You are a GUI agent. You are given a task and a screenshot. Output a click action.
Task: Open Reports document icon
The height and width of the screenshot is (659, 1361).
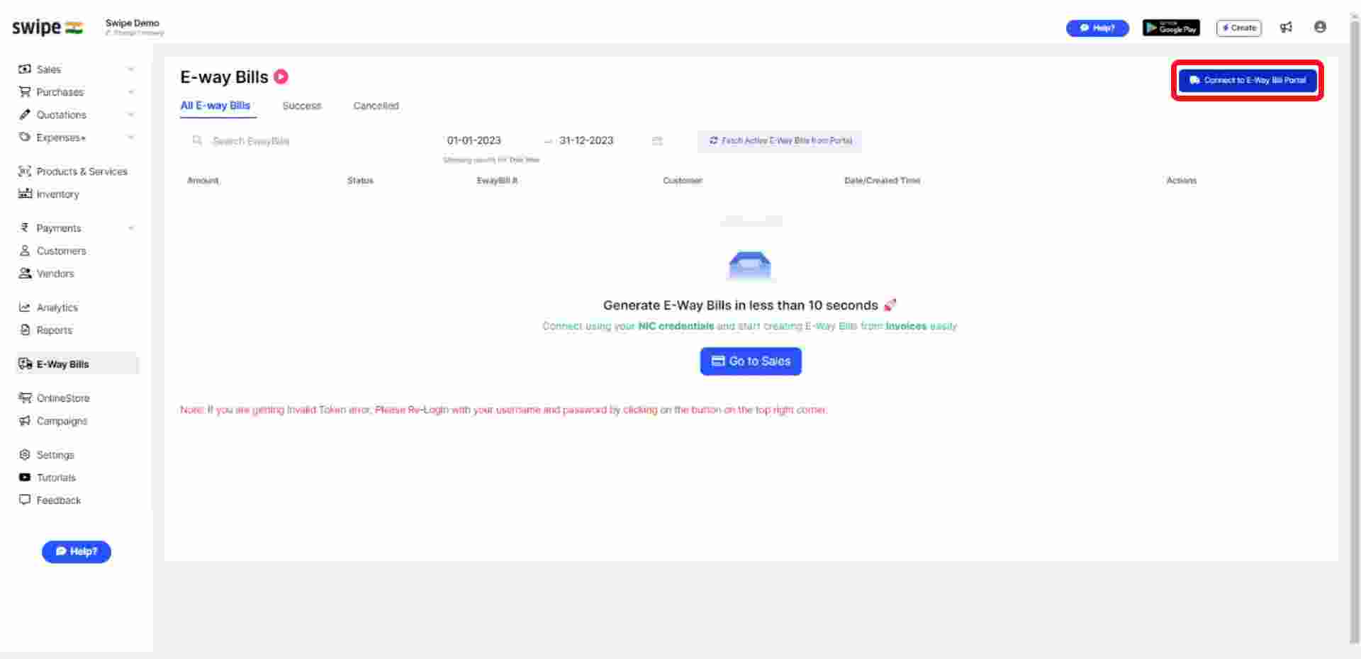25,329
